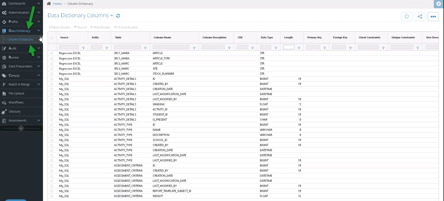Select the REPORT_TEMPLATE_SUBJECT_ID cell
Image resolution: width=444 pixels, height=201 pixels.
coord(172,191)
